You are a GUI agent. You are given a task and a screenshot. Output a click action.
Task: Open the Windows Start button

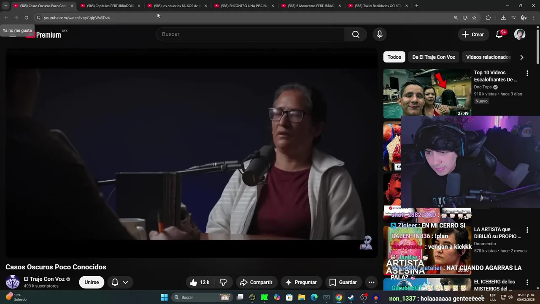[x=164, y=297]
